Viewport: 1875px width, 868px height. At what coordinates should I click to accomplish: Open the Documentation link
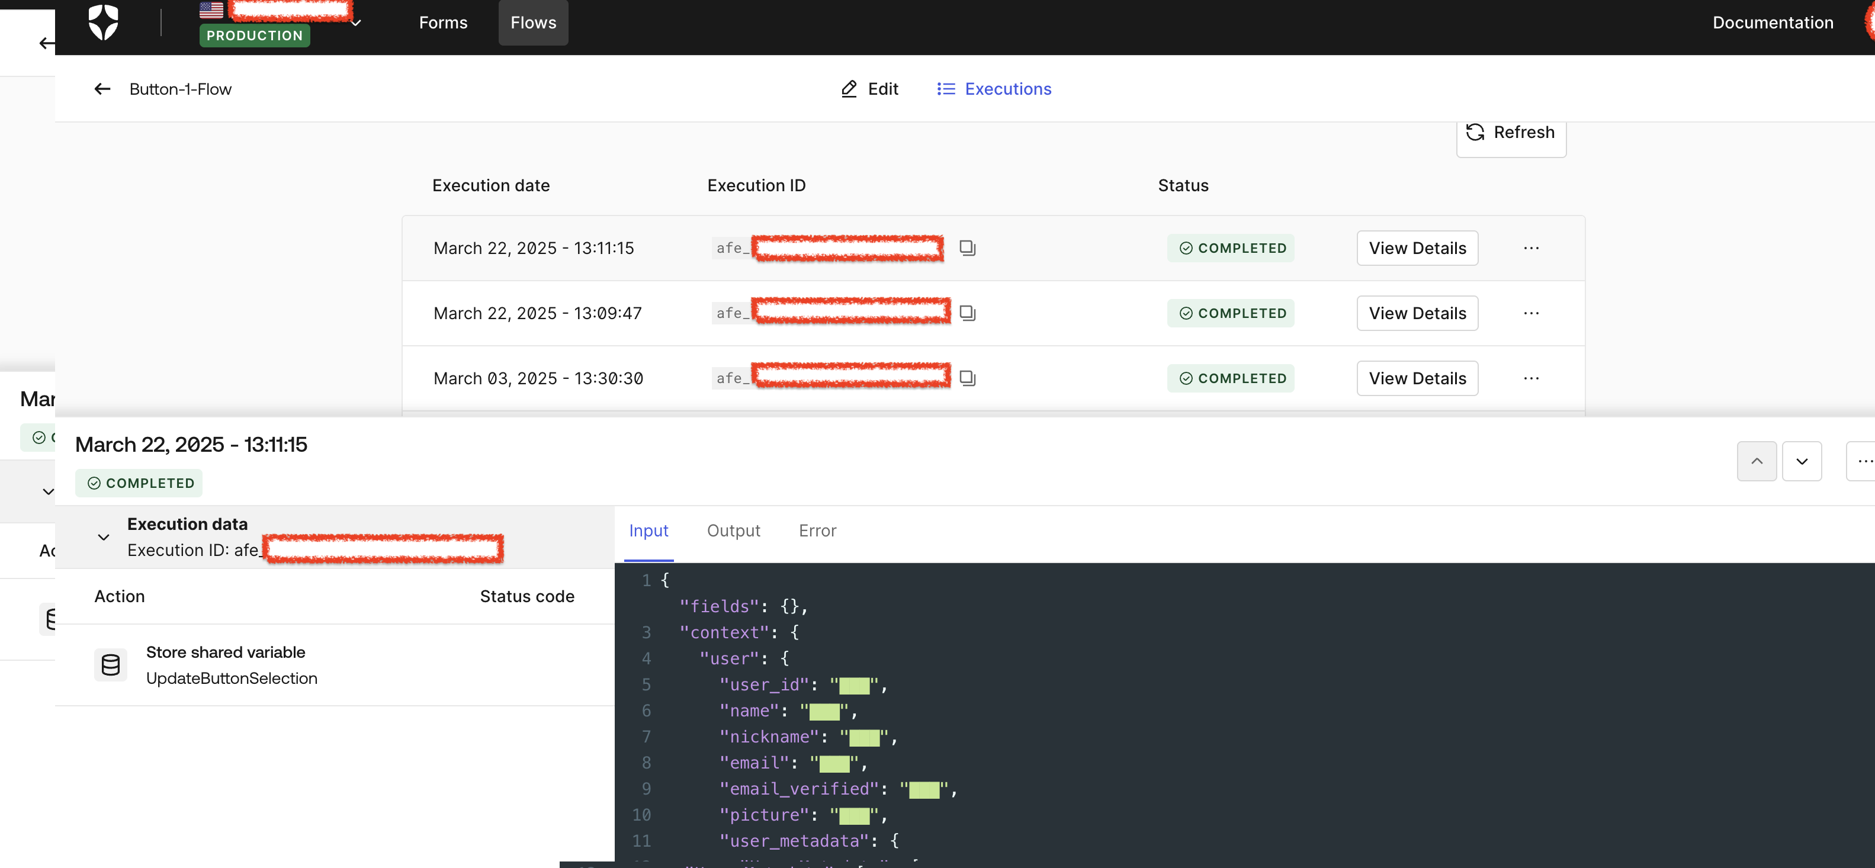click(x=1773, y=22)
